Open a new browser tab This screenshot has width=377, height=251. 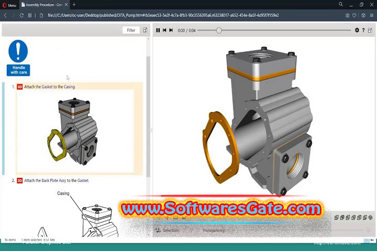[x=74, y=5]
